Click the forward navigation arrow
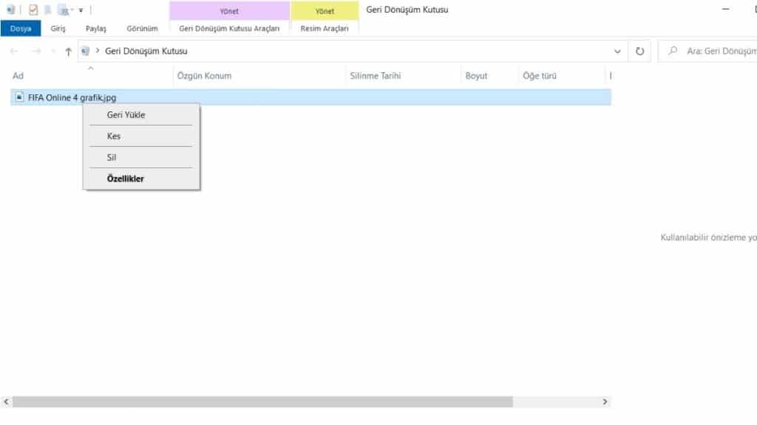Screen dimensions: 757x425 pos(36,51)
